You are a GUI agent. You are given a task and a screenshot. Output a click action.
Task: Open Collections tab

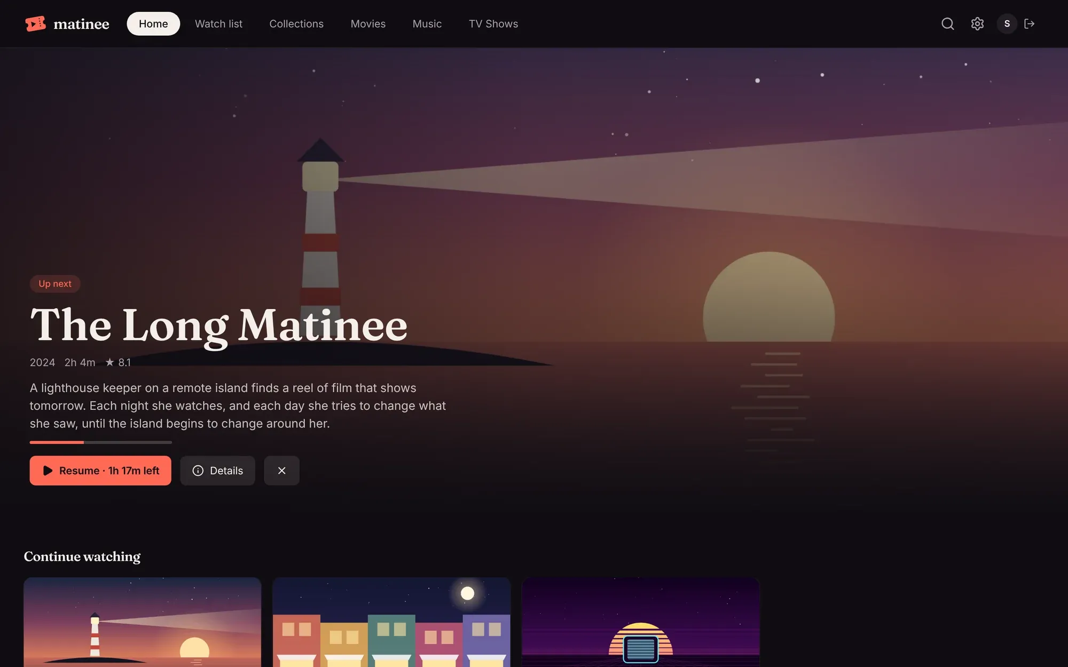pos(296,23)
